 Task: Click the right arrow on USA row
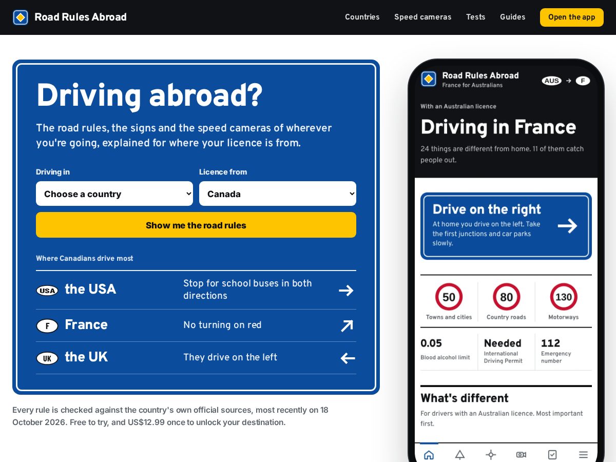(x=346, y=291)
